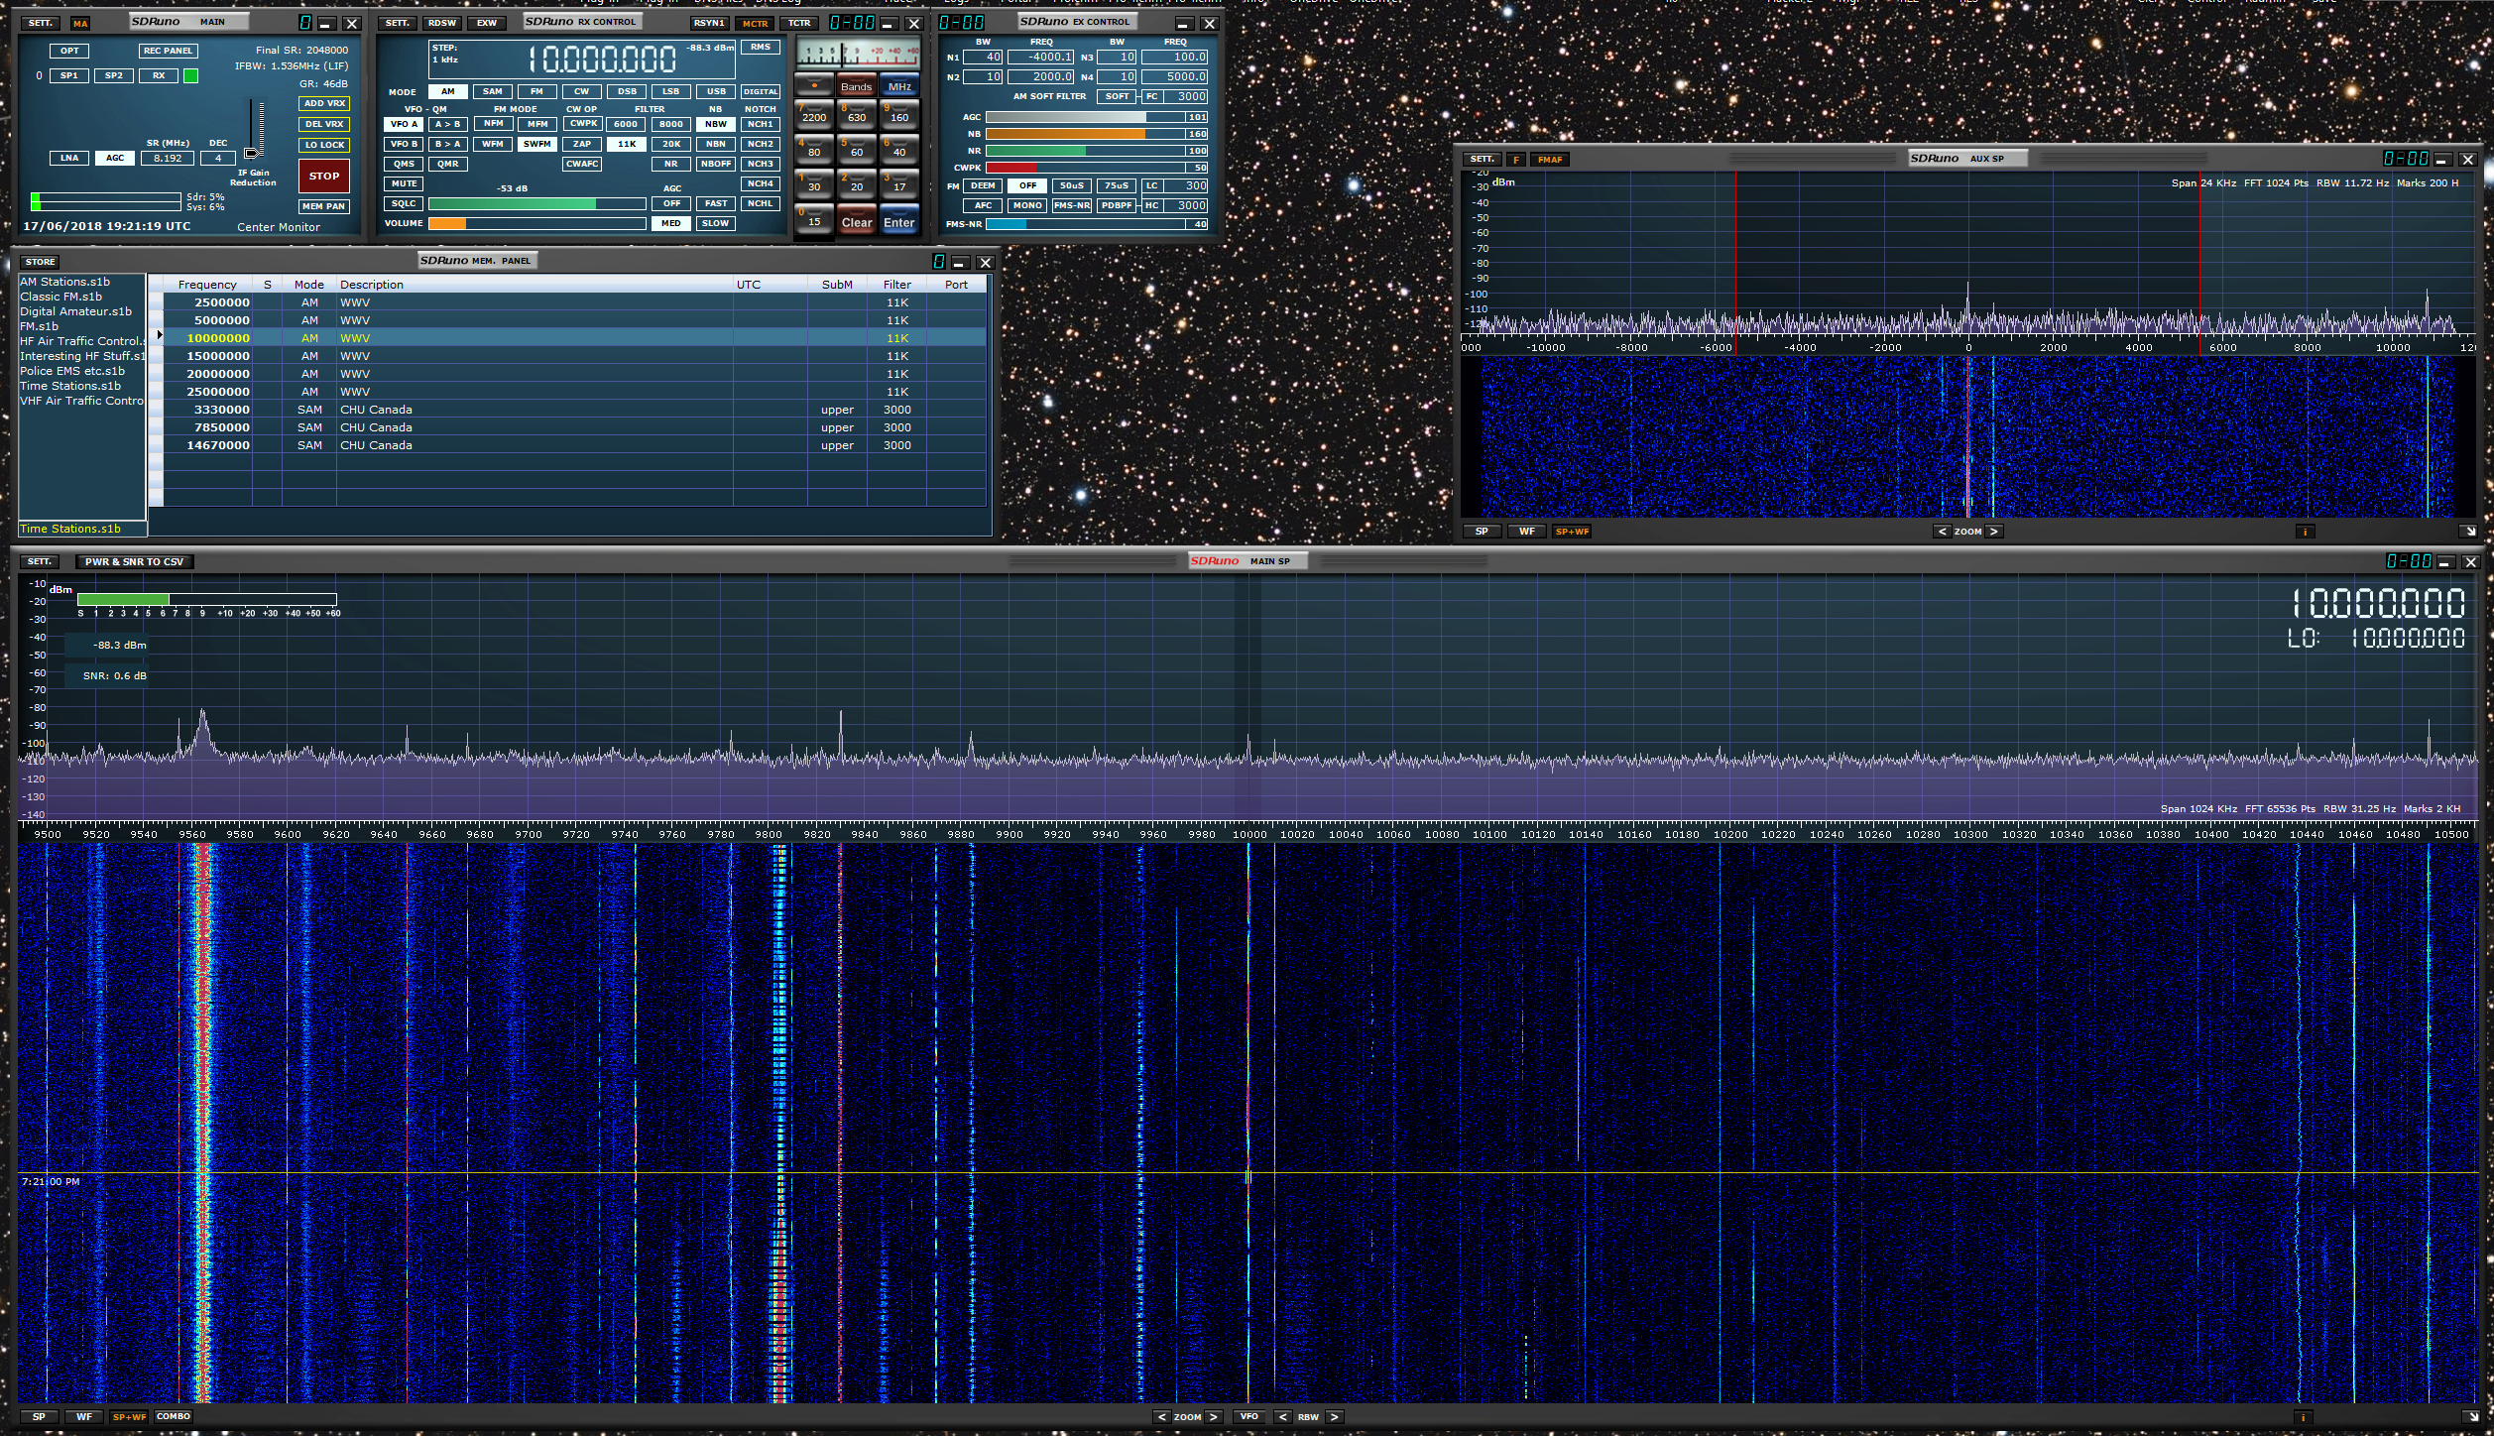Image resolution: width=2494 pixels, height=1436 pixels.
Task: Click the AUX SP resize corner arrow
Action: pyautogui.click(x=2469, y=532)
